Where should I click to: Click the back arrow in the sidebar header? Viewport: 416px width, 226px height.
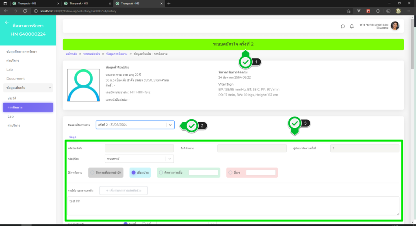coord(6,23)
